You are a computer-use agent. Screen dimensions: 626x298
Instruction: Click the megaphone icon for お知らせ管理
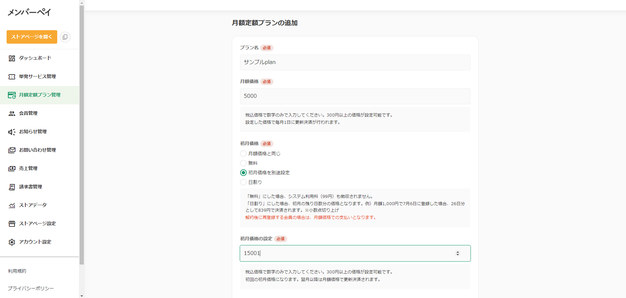tap(12, 132)
